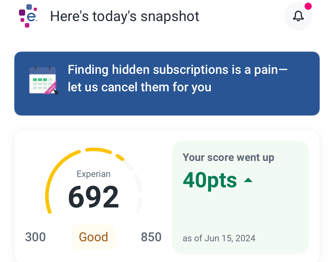Tap the green "40pts" score change
The image size is (334, 262).
[210, 180]
